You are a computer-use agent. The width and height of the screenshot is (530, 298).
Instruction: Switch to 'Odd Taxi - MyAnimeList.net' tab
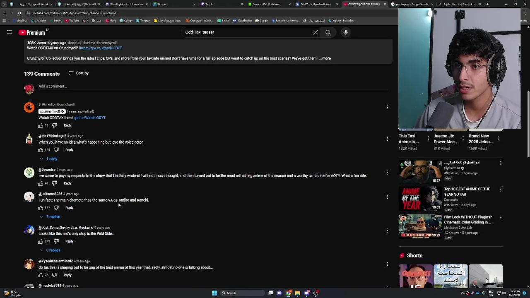coord(317,4)
